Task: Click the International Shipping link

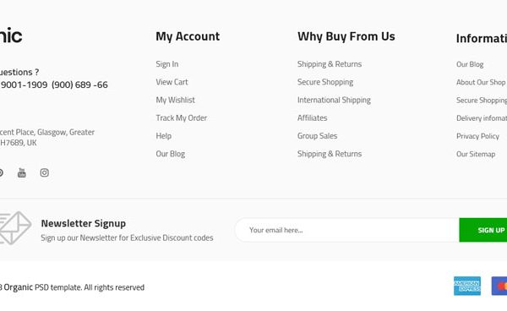Action: point(334,101)
